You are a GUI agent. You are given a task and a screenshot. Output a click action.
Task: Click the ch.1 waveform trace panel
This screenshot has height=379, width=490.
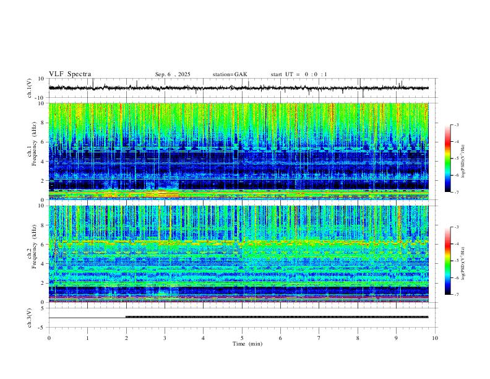pyautogui.click(x=242, y=88)
